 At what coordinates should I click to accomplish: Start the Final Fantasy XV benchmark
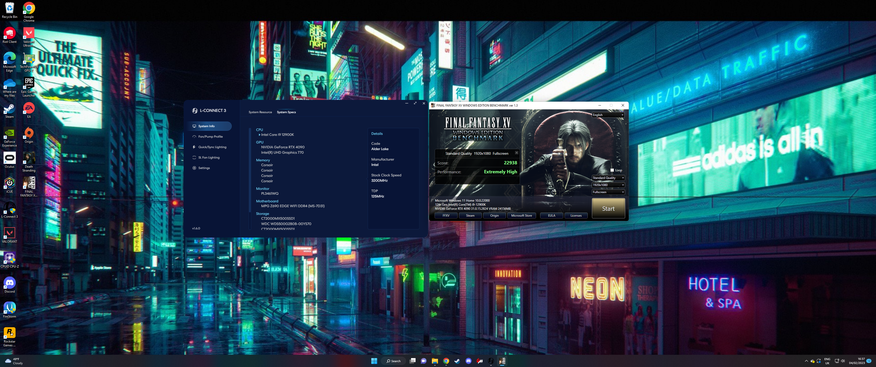(x=608, y=208)
